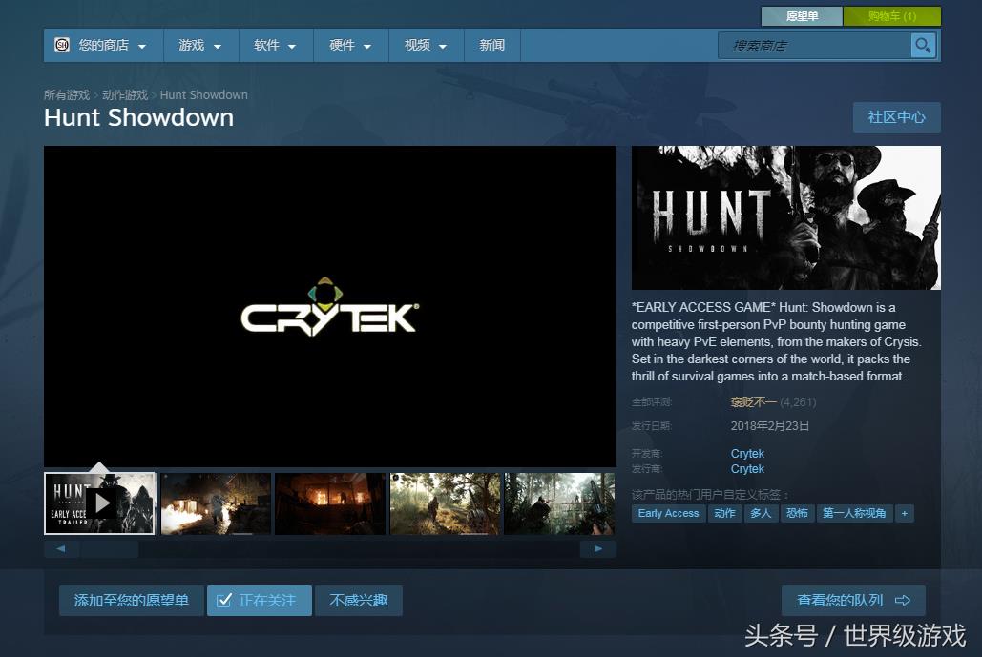
Task: Select the sunny swamp hunter thumbnail
Action: click(446, 503)
